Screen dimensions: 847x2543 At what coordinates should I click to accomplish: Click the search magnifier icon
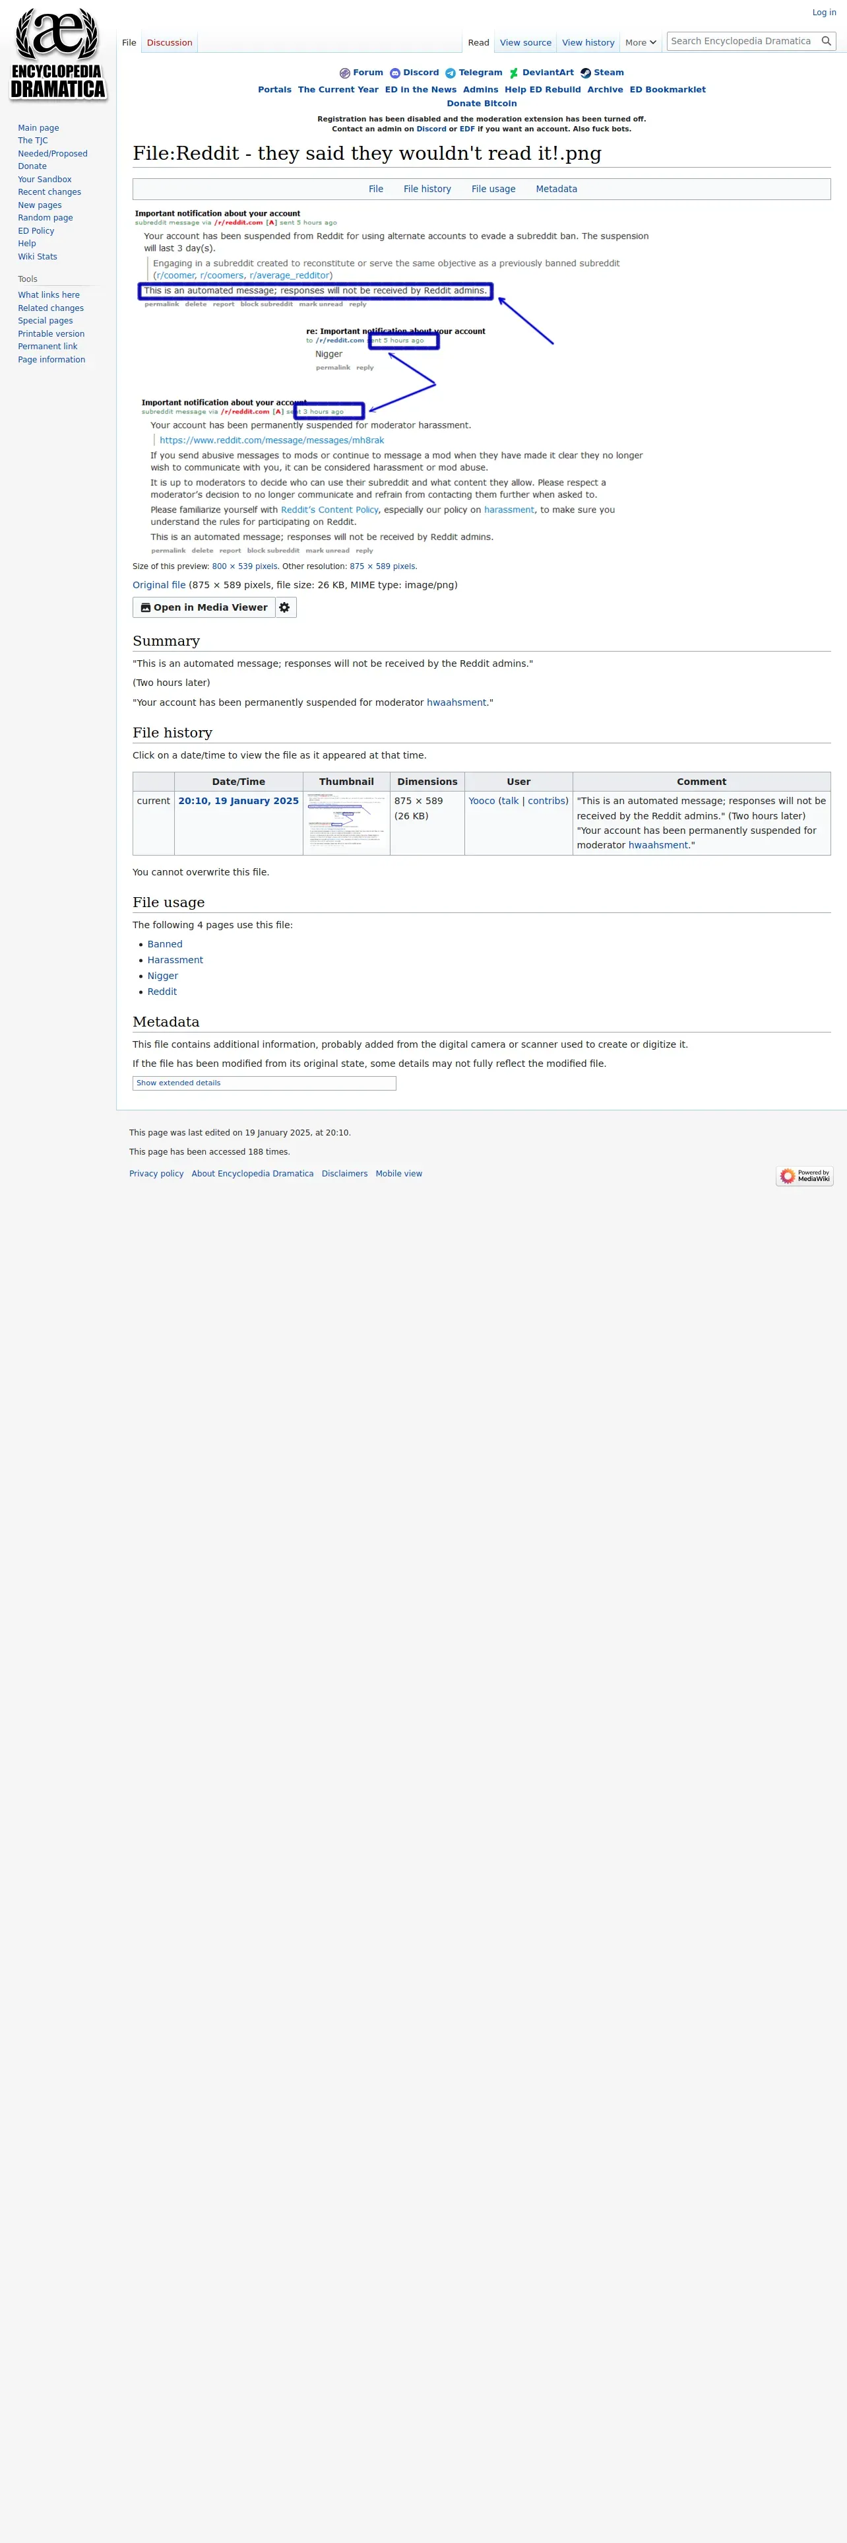point(827,42)
